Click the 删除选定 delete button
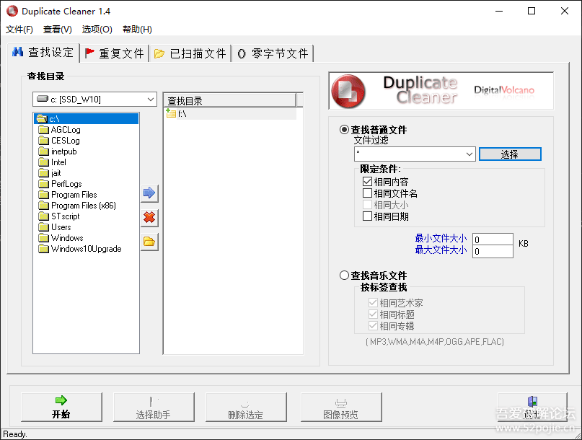582x440 pixels. pos(247,407)
